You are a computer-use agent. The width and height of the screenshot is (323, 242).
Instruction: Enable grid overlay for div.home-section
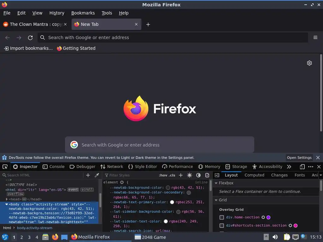pos(222,217)
